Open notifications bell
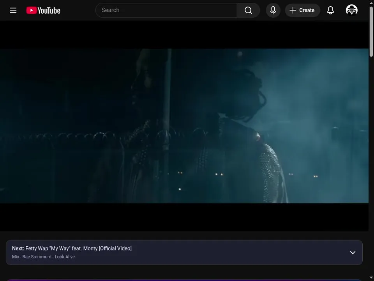374x281 pixels. pos(330,10)
